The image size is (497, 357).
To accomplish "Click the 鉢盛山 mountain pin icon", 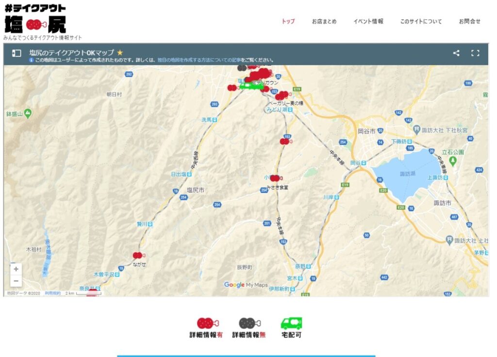I will tap(28, 113).
